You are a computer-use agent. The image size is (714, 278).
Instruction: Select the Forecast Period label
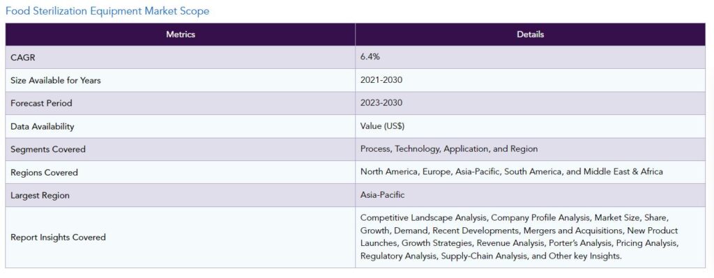click(x=41, y=103)
